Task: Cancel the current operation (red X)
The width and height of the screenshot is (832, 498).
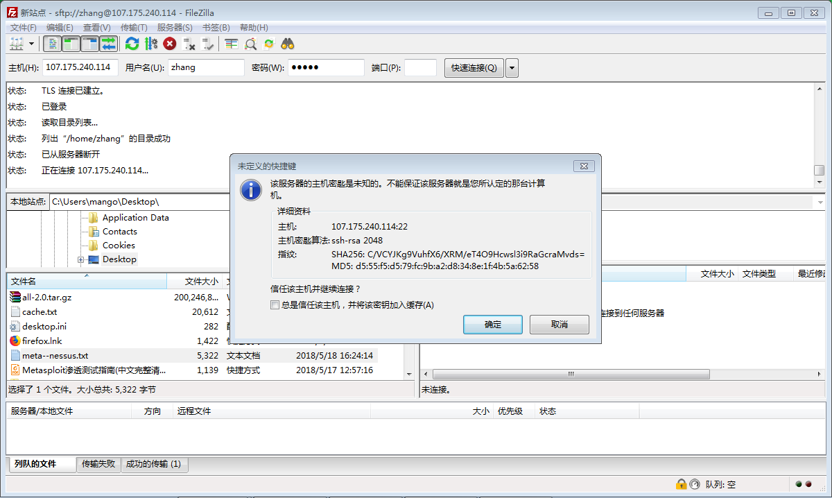Action: [170, 44]
